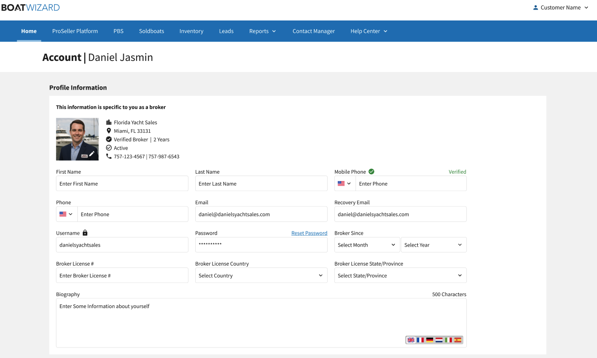Screen dimensions: 597x358
Task: Click the 500 Characters counter text
Action: point(449,294)
